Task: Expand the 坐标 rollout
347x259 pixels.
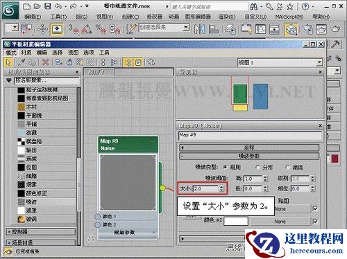Action: pyautogui.click(x=249, y=148)
